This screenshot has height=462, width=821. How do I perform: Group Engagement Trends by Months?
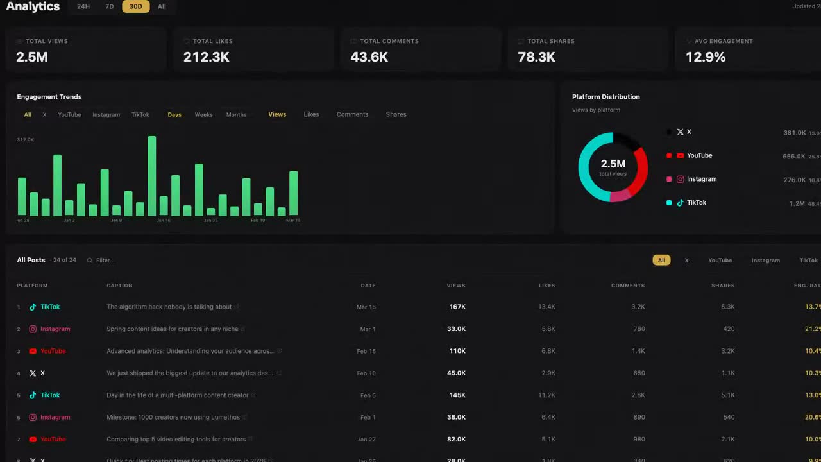click(237, 115)
